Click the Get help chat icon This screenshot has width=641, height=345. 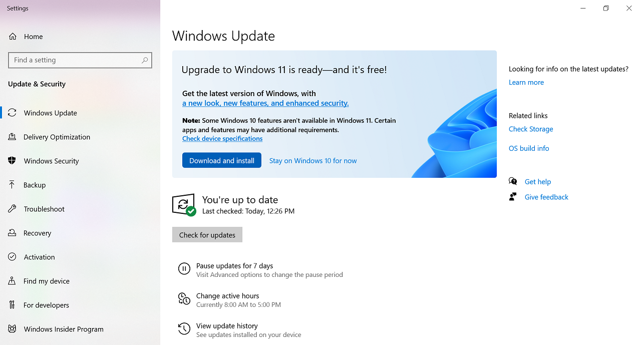click(513, 181)
